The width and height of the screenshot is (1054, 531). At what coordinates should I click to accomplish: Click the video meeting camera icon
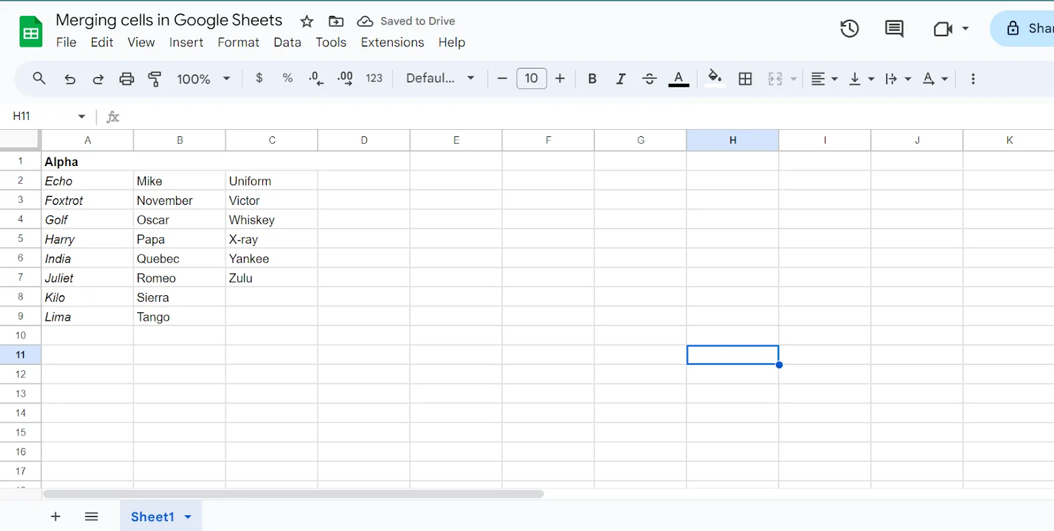tap(943, 28)
